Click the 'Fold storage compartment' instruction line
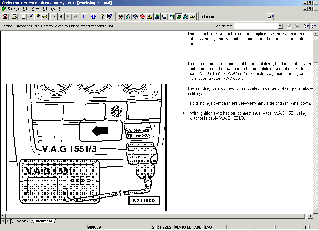This screenshot has width=319, height=231. click(x=249, y=103)
